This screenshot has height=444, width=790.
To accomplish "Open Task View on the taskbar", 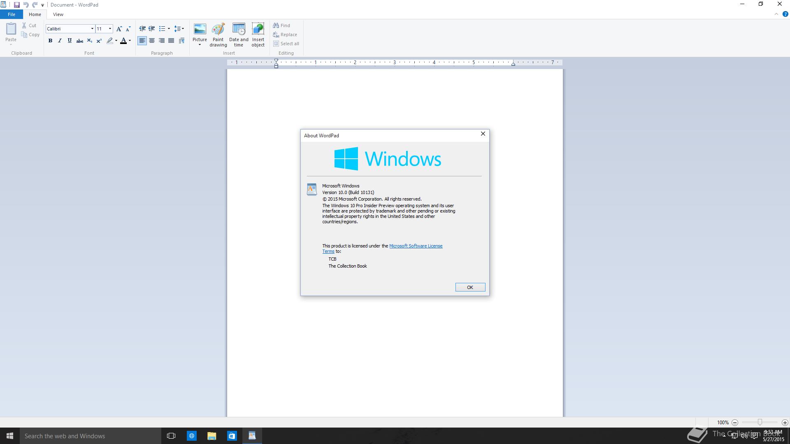I will [x=171, y=436].
